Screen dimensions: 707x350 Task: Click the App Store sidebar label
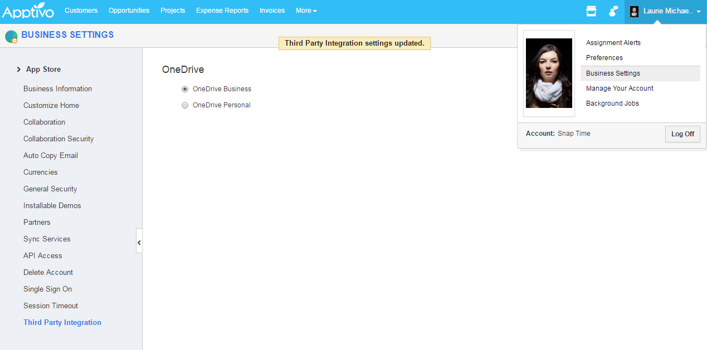point(43,70)
